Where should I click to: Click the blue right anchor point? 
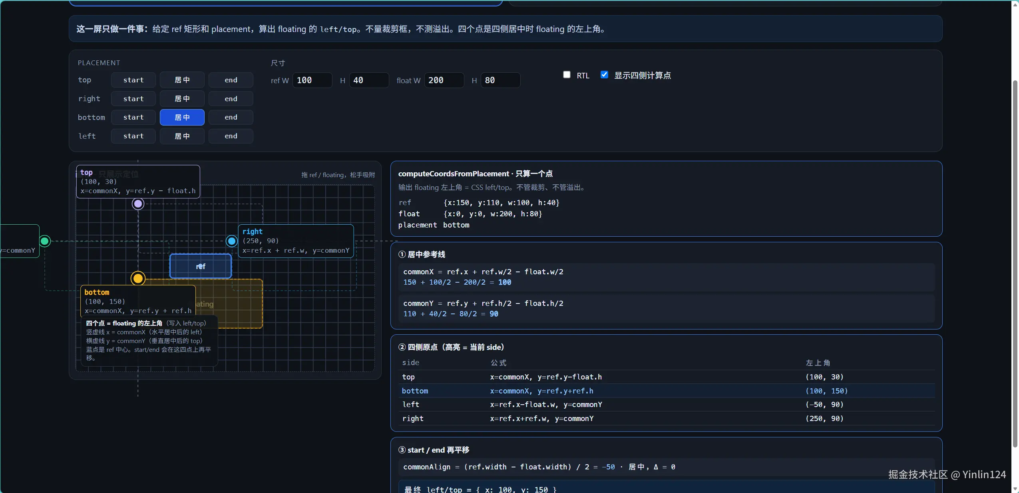pos(232,241)
